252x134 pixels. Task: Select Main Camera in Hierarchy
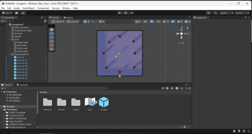[x=21, y=27]
